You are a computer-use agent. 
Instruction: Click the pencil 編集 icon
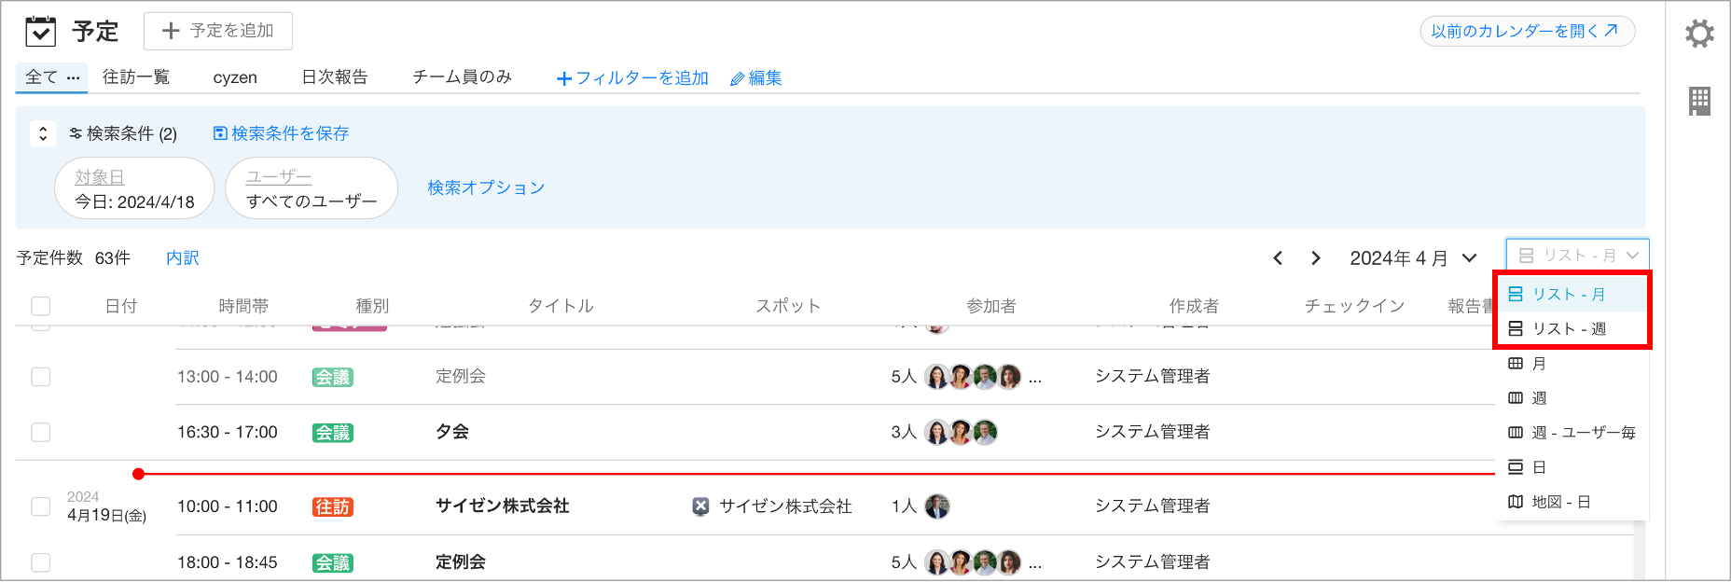(x=737, y=79)
